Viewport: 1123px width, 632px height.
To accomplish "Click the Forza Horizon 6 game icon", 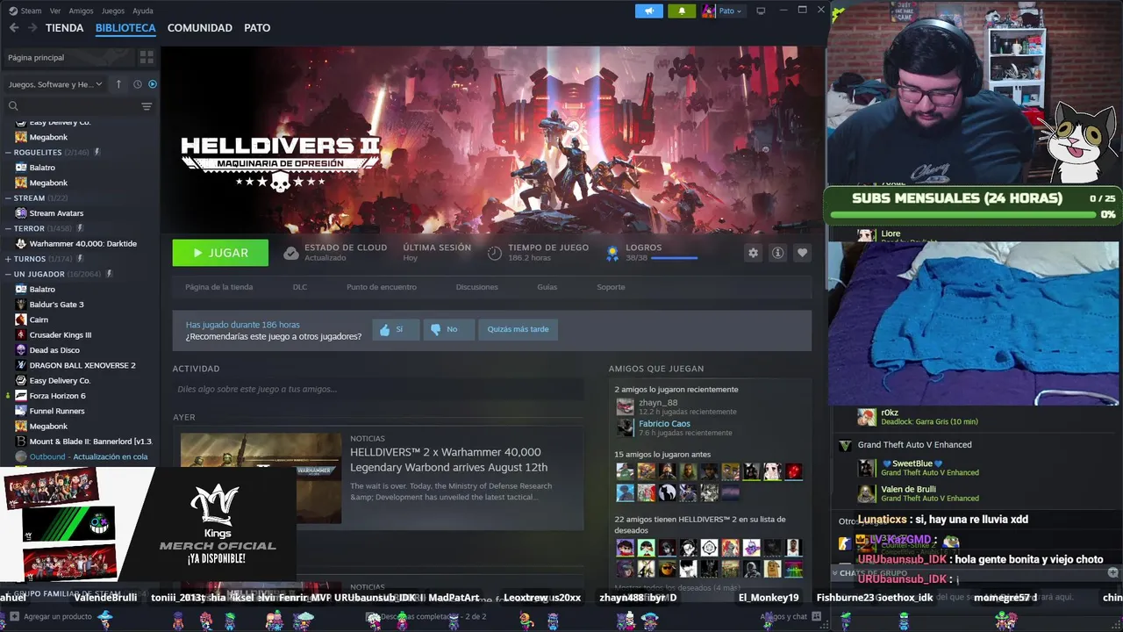I will coord(21,396).
